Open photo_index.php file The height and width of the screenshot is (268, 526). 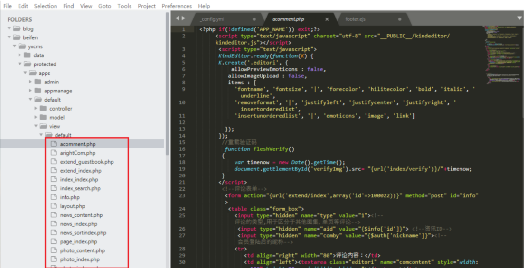point(80,259)
